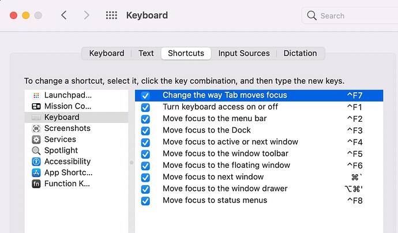Go back with the left chevron button
Viewport: 398px width, 233px height.
(x=63, y=16)
